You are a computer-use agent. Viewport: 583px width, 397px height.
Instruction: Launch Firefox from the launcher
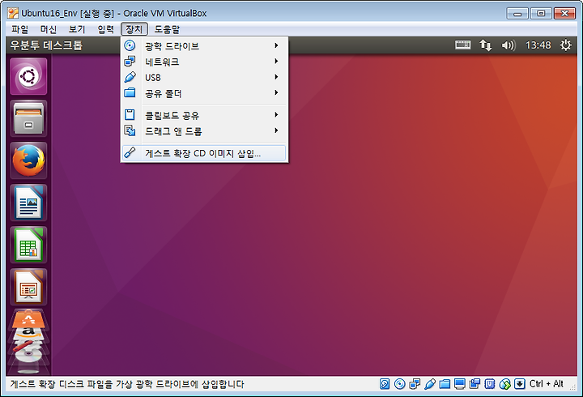pyautogui.click(x=28, y=160)
